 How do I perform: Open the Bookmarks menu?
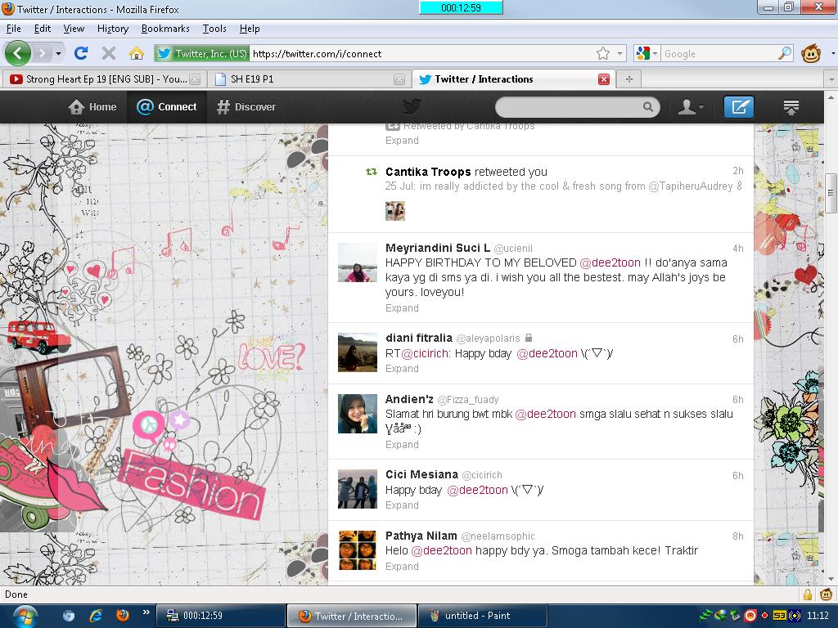coord(165,29)
